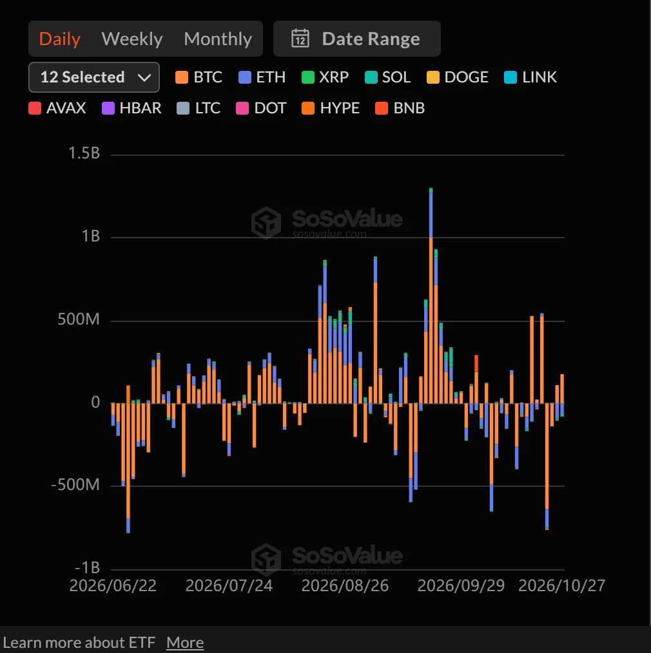The width and height of the screenshot is (651, 653).
Task: Click the 2026/09/29 x-axis date
Action: pyautogui.click(x=461, y=585)
